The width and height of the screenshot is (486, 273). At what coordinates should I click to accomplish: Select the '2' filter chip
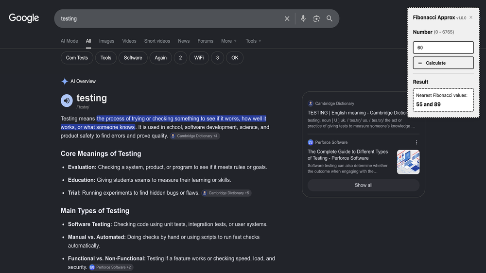(180, 58)
